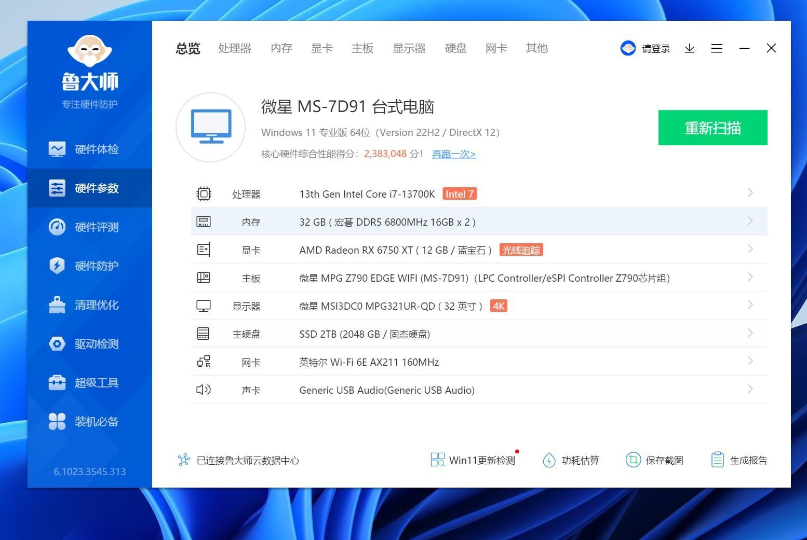Open 硬件体检 from sidebar icon
Viewport: 807px width, 540px height.
coord(57,149)
